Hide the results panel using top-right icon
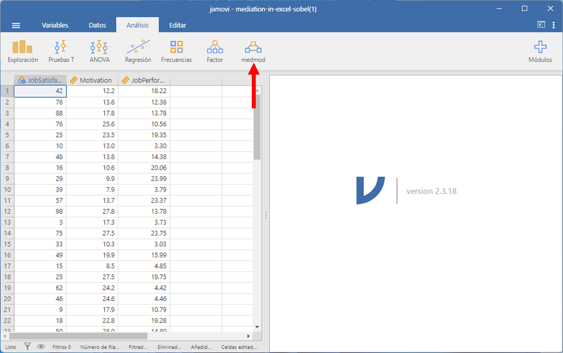 click(541, 25)
